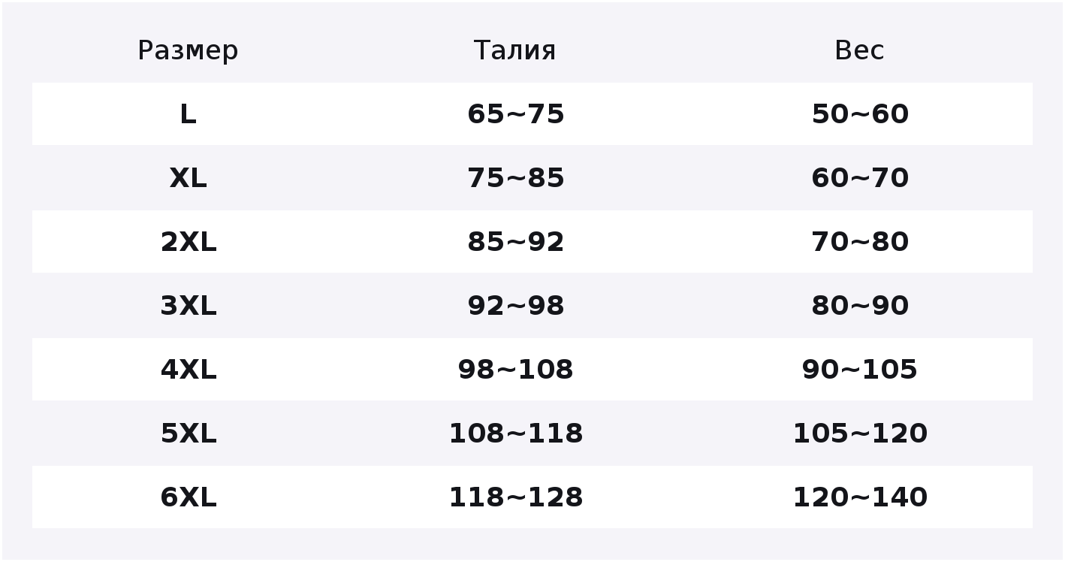1065x562 pixels.
Task: Select the 4XL size cell
Action: (x=188, y=370)
